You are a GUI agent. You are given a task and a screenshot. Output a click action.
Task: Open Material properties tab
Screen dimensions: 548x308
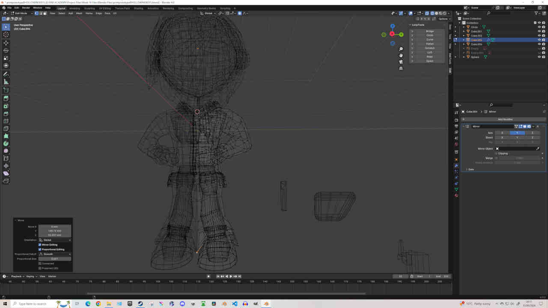[x=456, y=195]
